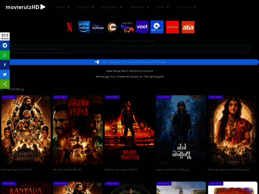
Task: Open the Voot network icon
Action: click(x=142, y=27)
